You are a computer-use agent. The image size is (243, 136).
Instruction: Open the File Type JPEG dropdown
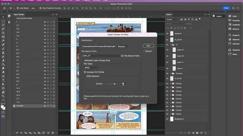coord(91,68)
